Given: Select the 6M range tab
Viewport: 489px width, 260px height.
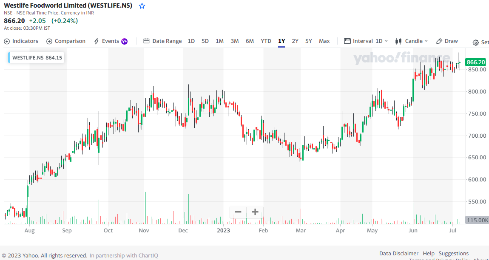Looking at the screenshot, I should tap(250, 41).
